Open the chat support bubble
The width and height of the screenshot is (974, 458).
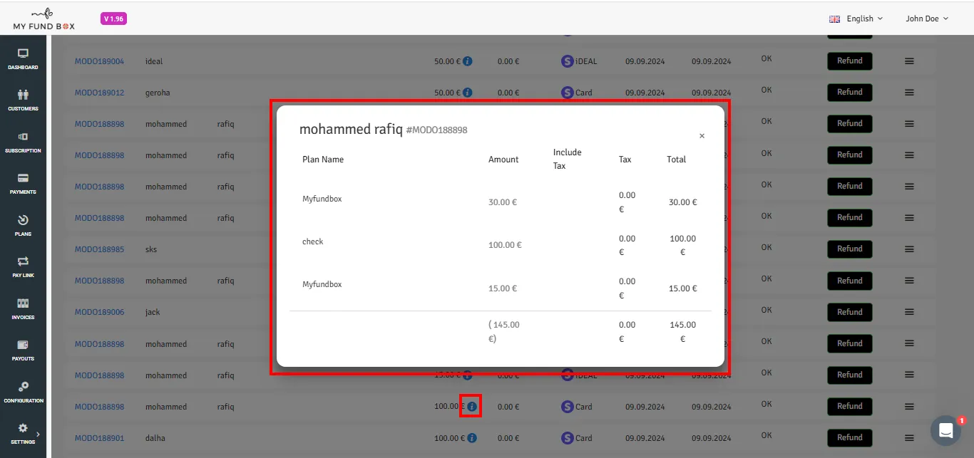pyautogui.click(x=945, y=430)
